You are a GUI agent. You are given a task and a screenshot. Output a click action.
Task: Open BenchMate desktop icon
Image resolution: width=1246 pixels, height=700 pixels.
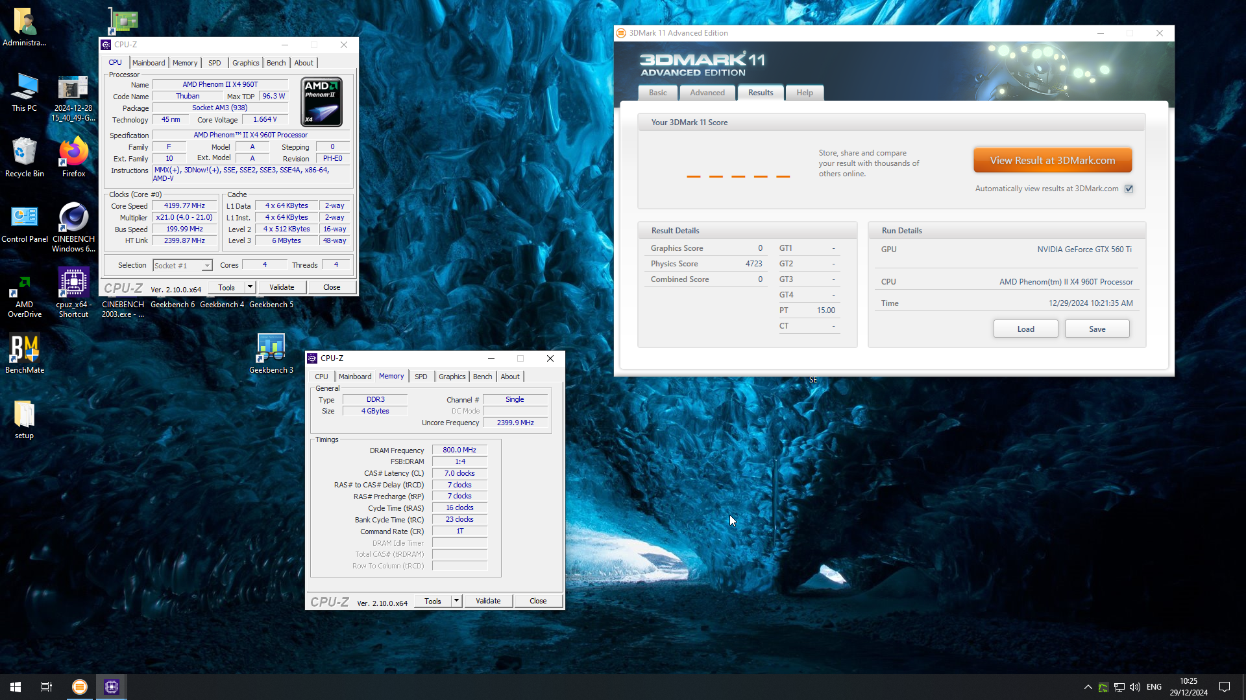(25, 354)
